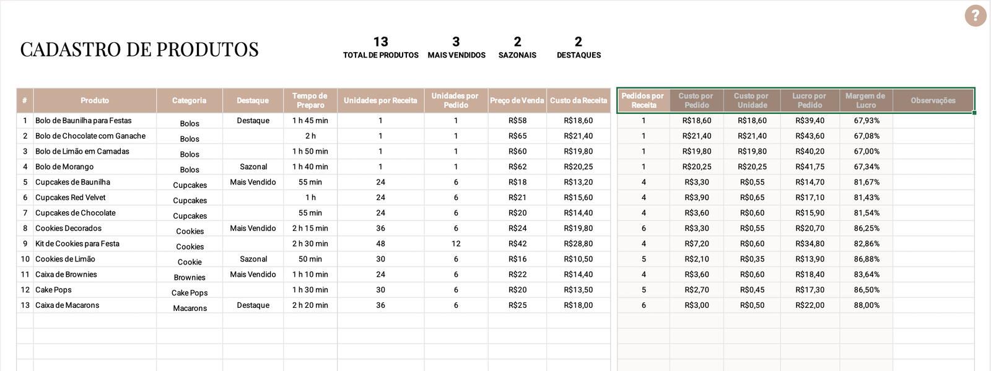Select the "R$28,80" recipe cost cell
The width and height of the screenshot is (991, 371).
578,244
